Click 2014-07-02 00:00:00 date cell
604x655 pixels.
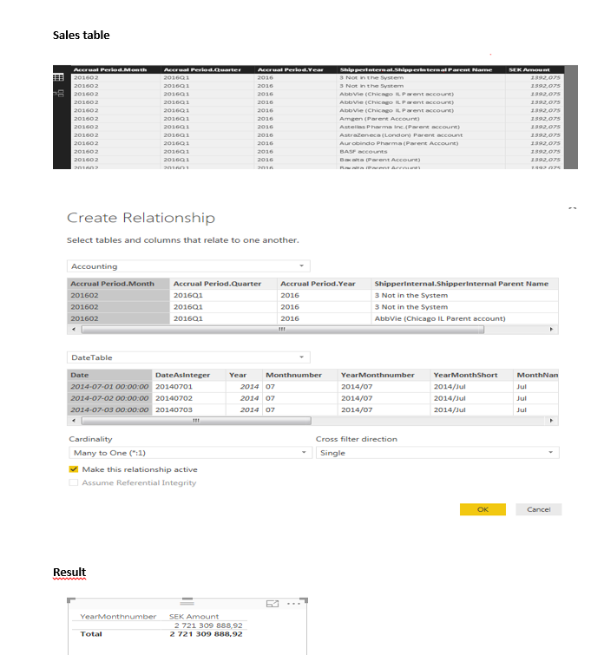(109, 398)
